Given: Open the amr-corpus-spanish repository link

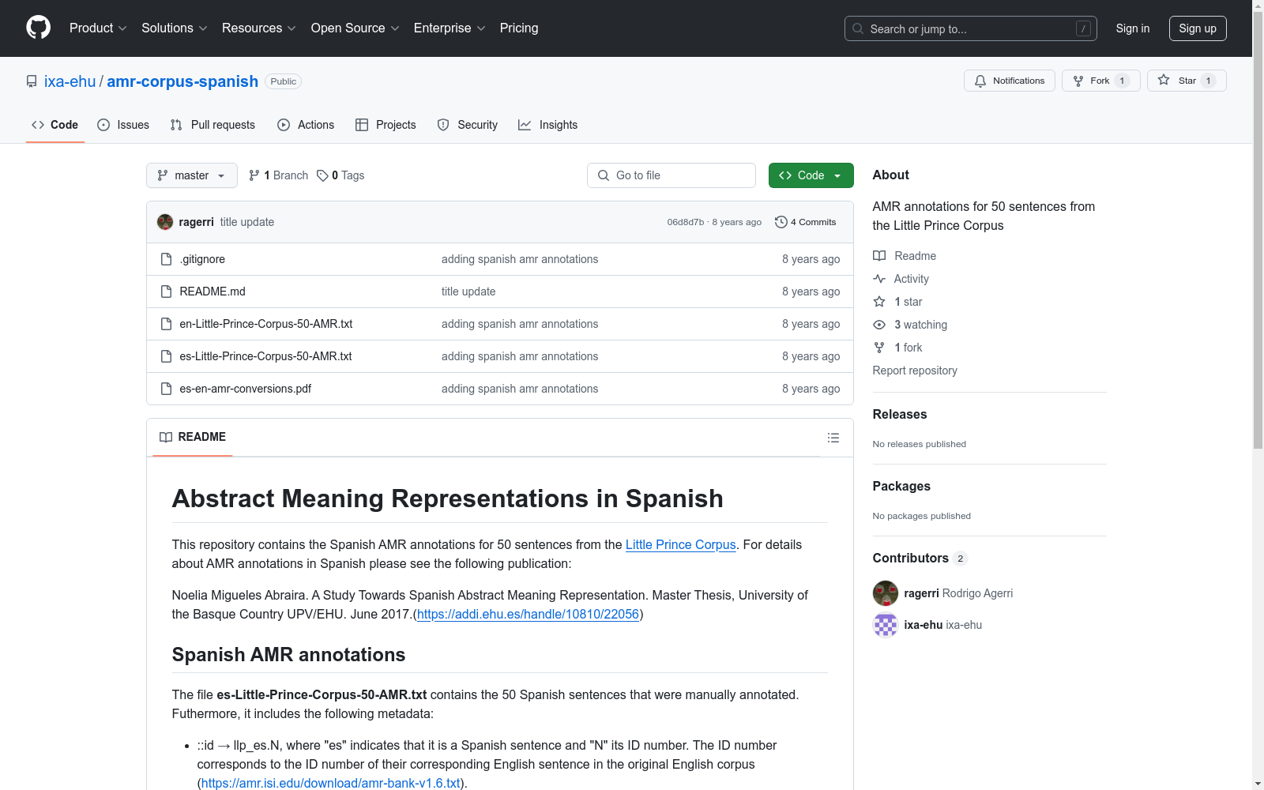Looking at the screenshot, I should [x=182, y=81].
